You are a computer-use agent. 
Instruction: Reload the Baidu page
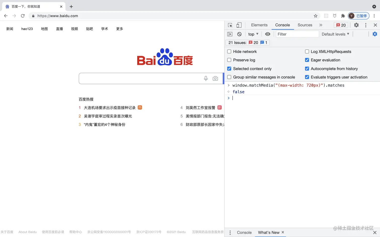click(23, 16)
